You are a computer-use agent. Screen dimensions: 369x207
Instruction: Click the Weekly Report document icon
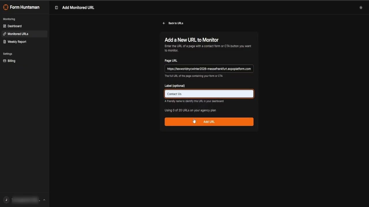click(x=5, y=42)
